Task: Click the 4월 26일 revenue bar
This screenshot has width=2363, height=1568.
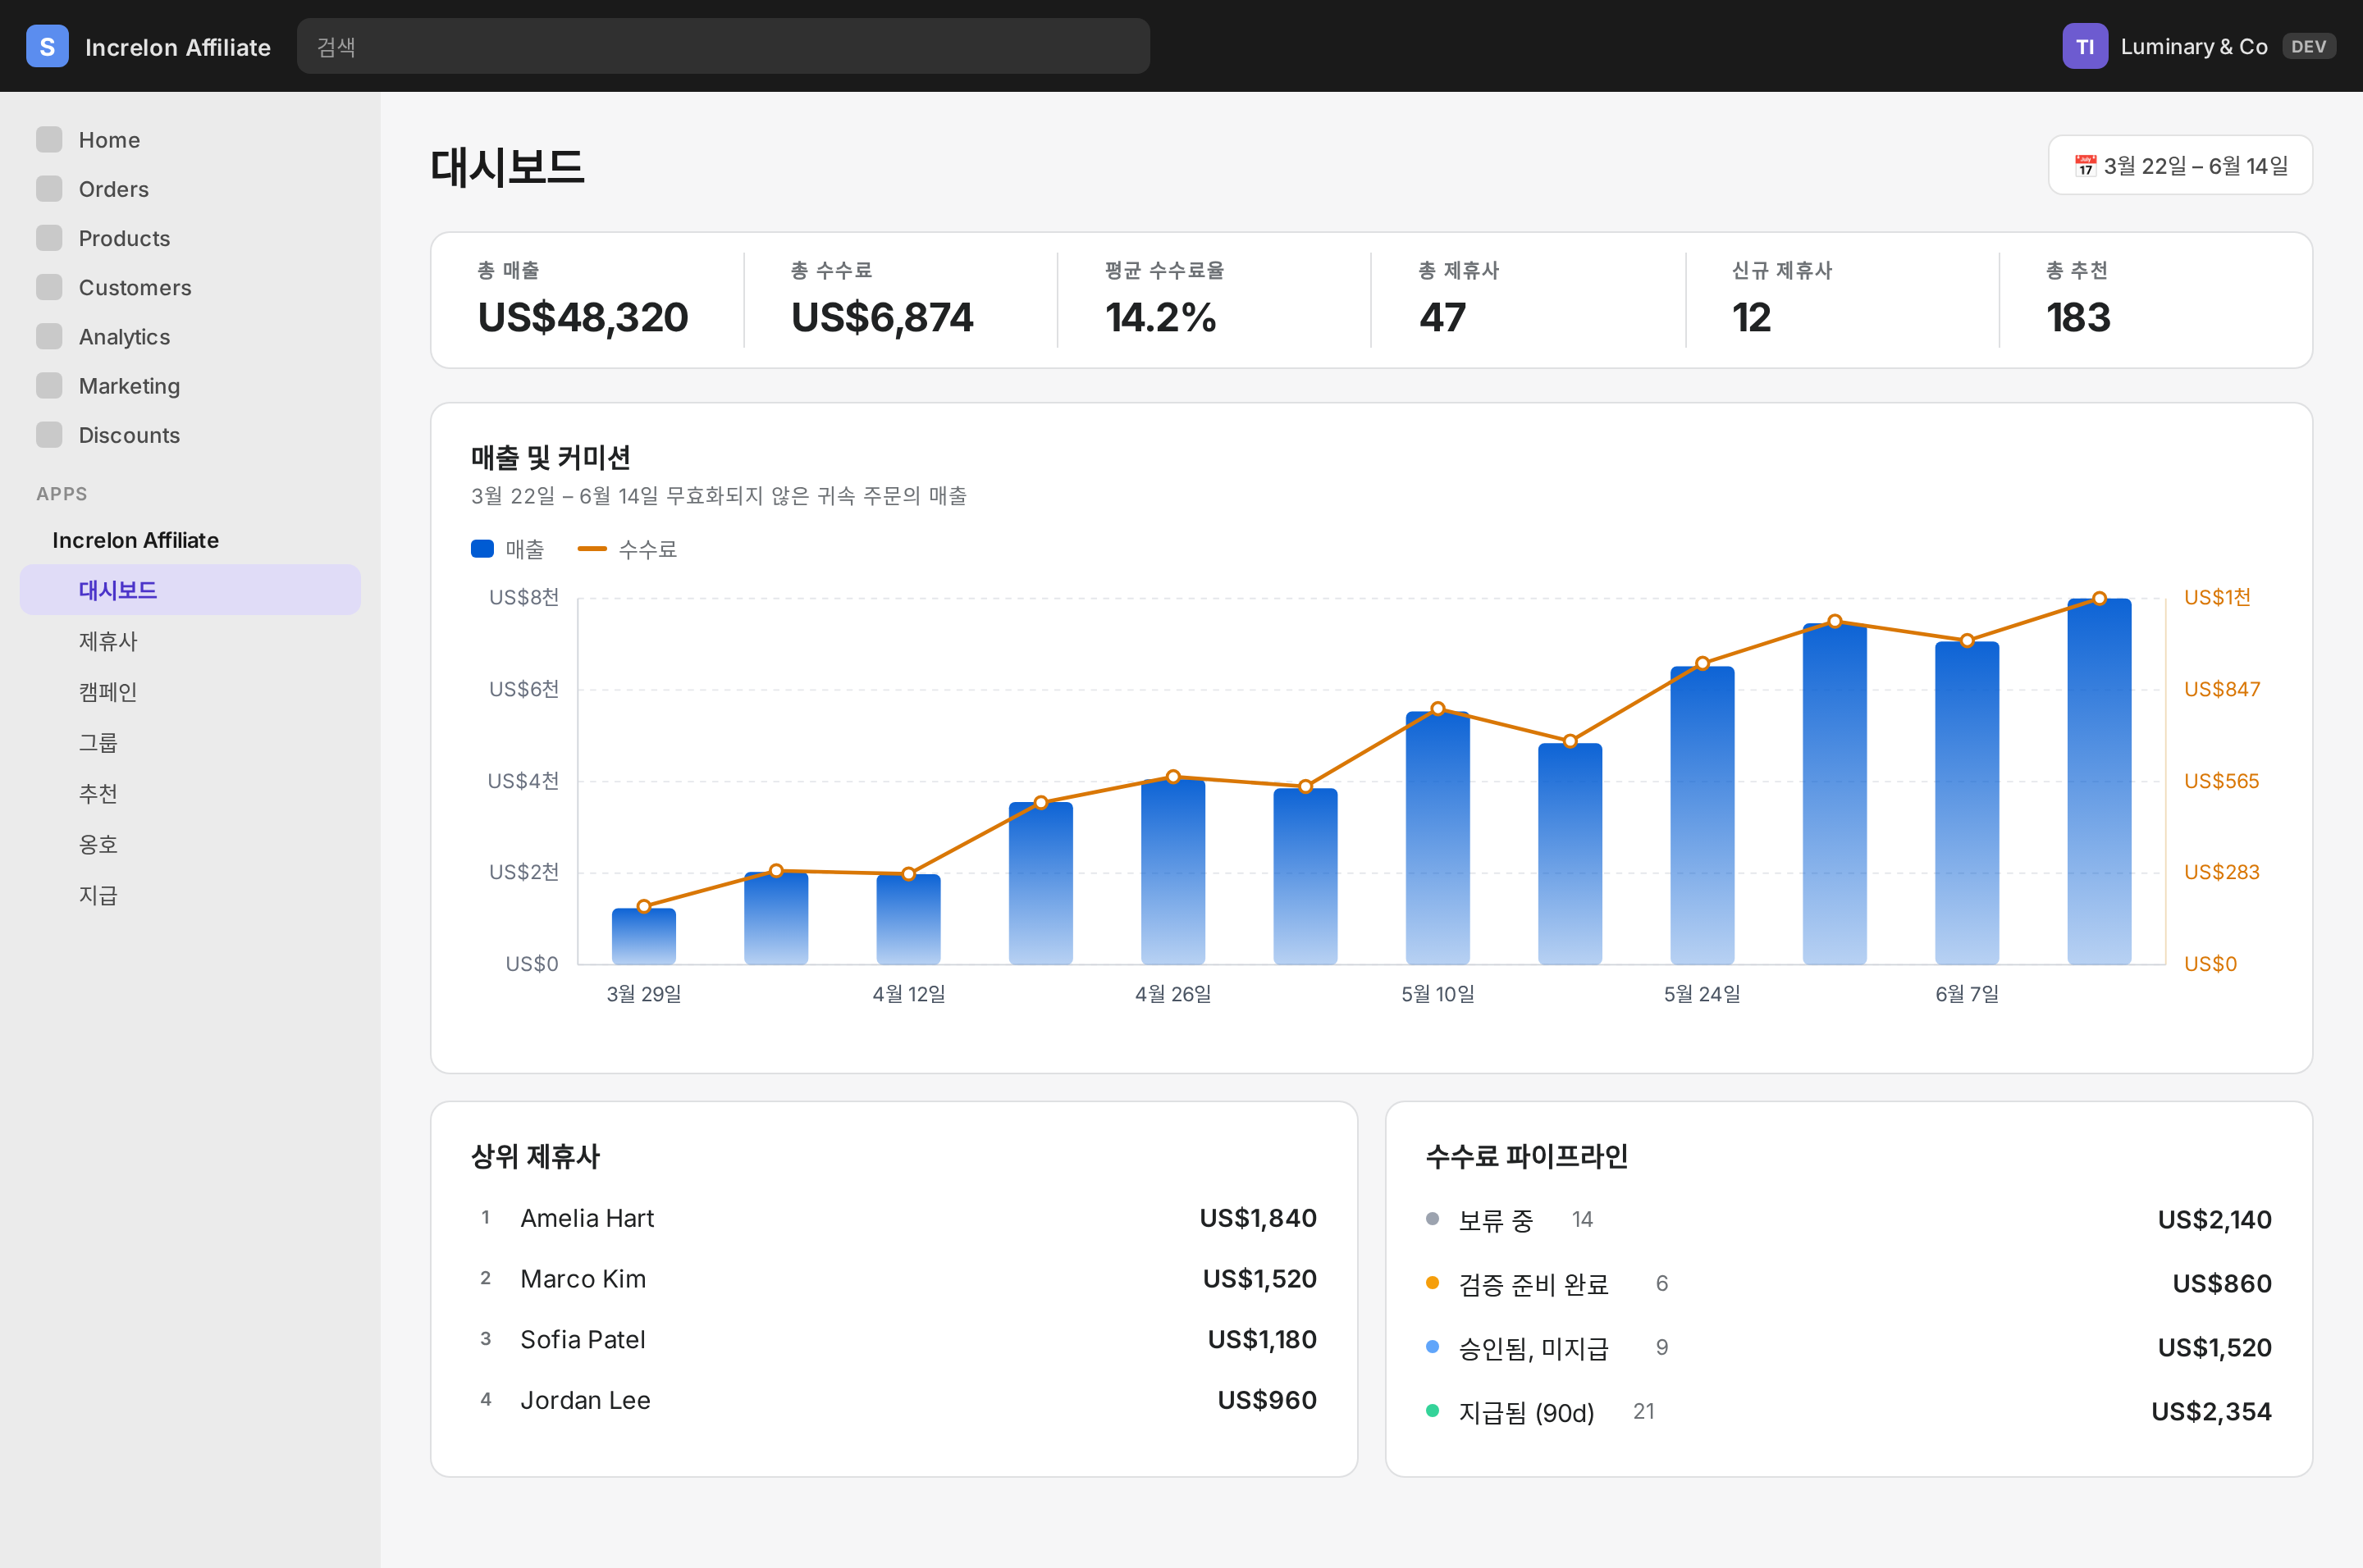Action: tap(1172, 871)
